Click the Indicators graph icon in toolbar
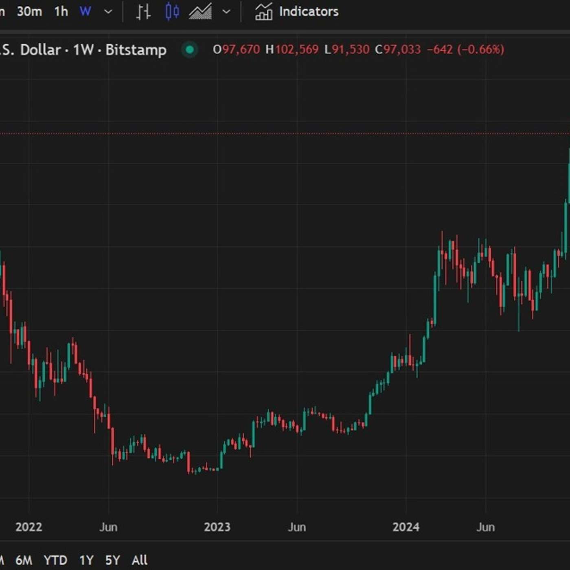570x570 pixels. click(264, 12)
